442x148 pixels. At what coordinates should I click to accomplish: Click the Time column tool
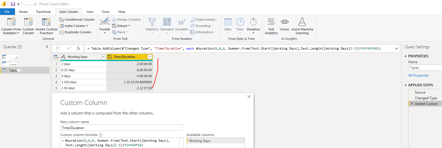[240, 26]
